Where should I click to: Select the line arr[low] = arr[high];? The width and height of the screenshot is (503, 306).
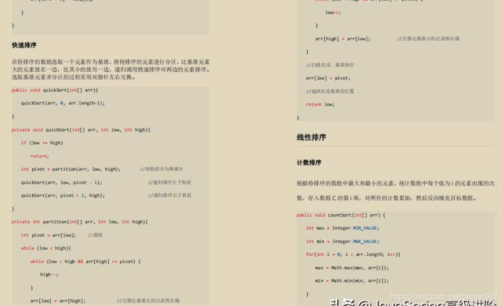pyautogui.click(x=58, y=301)
